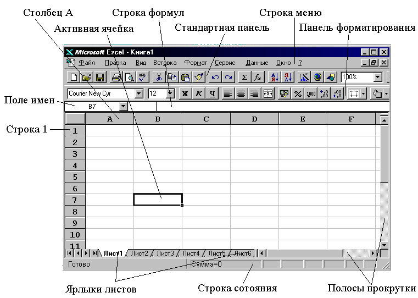This screenshot has height=298, width=418.
Task: Insert AutoSum with the sigma icon
Action: [244, 78]
